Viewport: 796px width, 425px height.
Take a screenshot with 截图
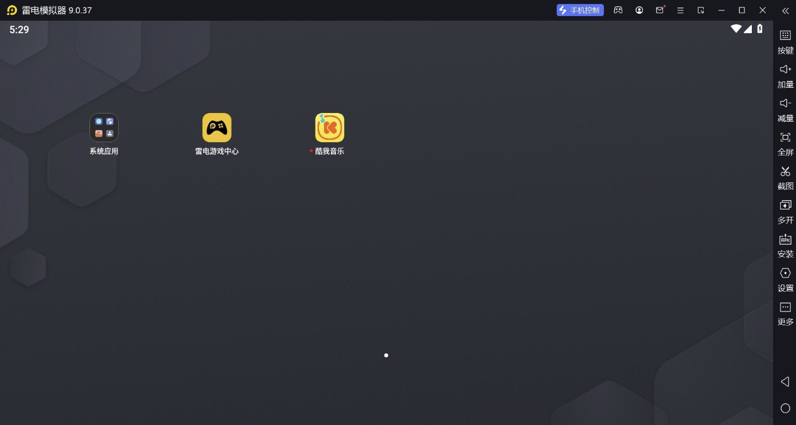tap(785, 177)
